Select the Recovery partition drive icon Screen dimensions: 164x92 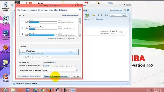click(27, 35)
